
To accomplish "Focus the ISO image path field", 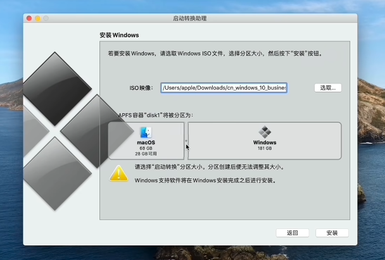I will pyautogui.click(x=224, y=88).
